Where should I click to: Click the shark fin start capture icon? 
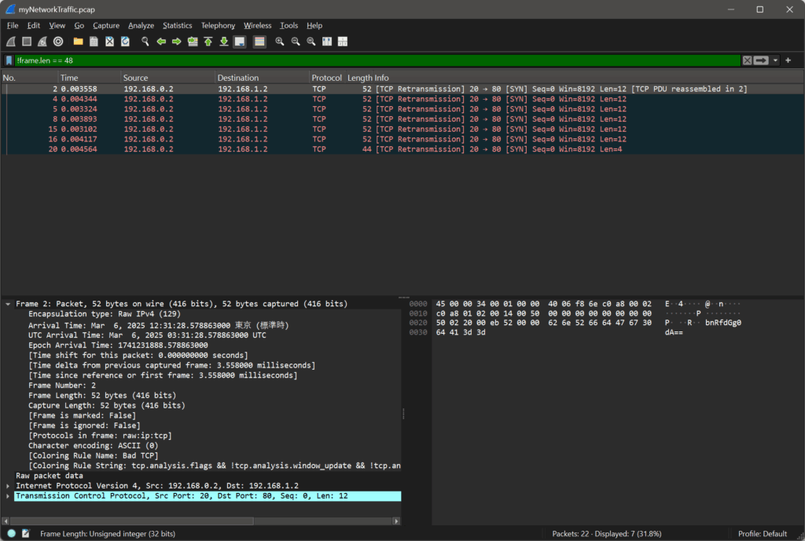coord(11,41)
